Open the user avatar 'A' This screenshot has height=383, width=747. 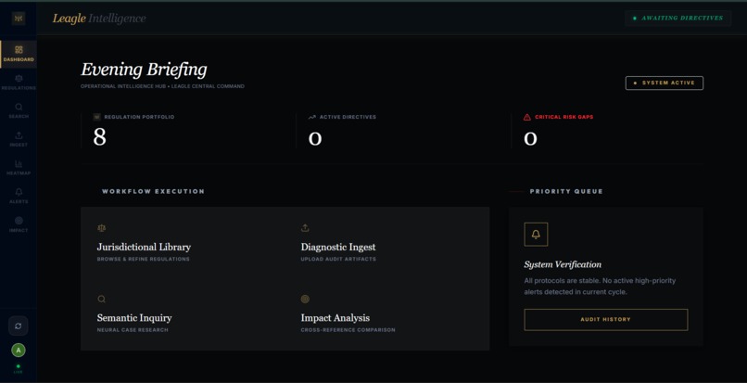(19, 351)
